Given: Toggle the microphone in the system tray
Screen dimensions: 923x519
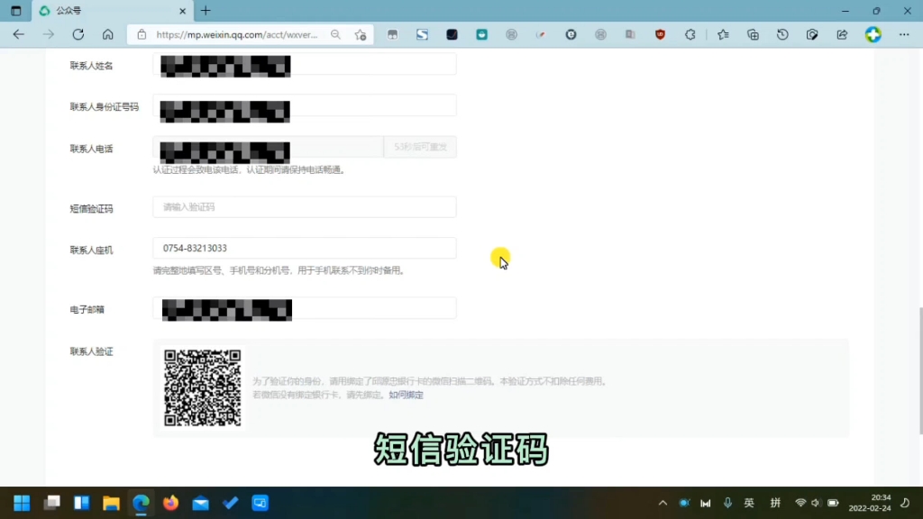Looking at the screenshot, I should coord(727,503).
